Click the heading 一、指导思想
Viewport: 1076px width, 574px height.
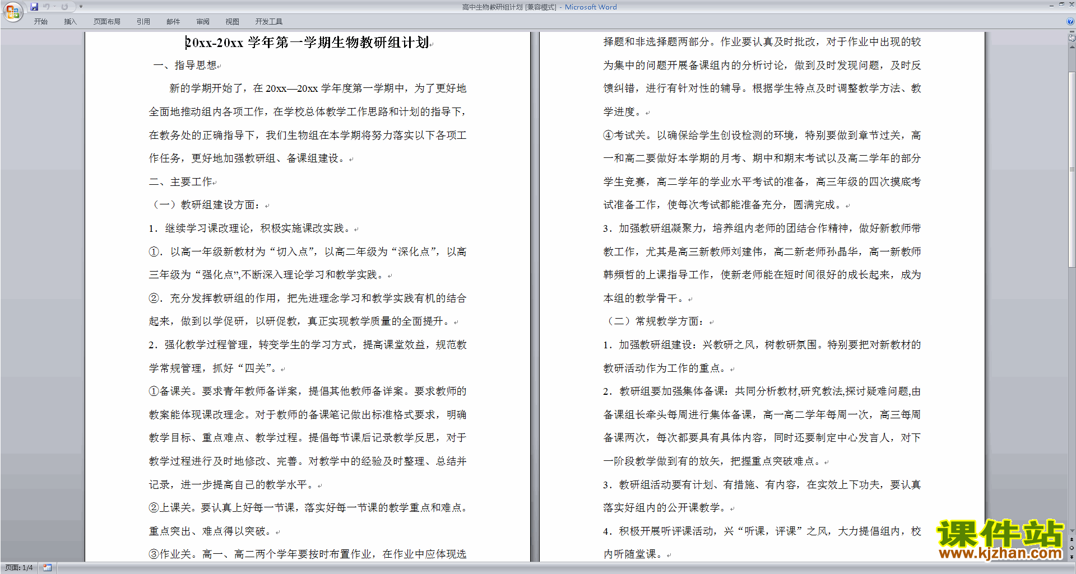pos(185,65)
